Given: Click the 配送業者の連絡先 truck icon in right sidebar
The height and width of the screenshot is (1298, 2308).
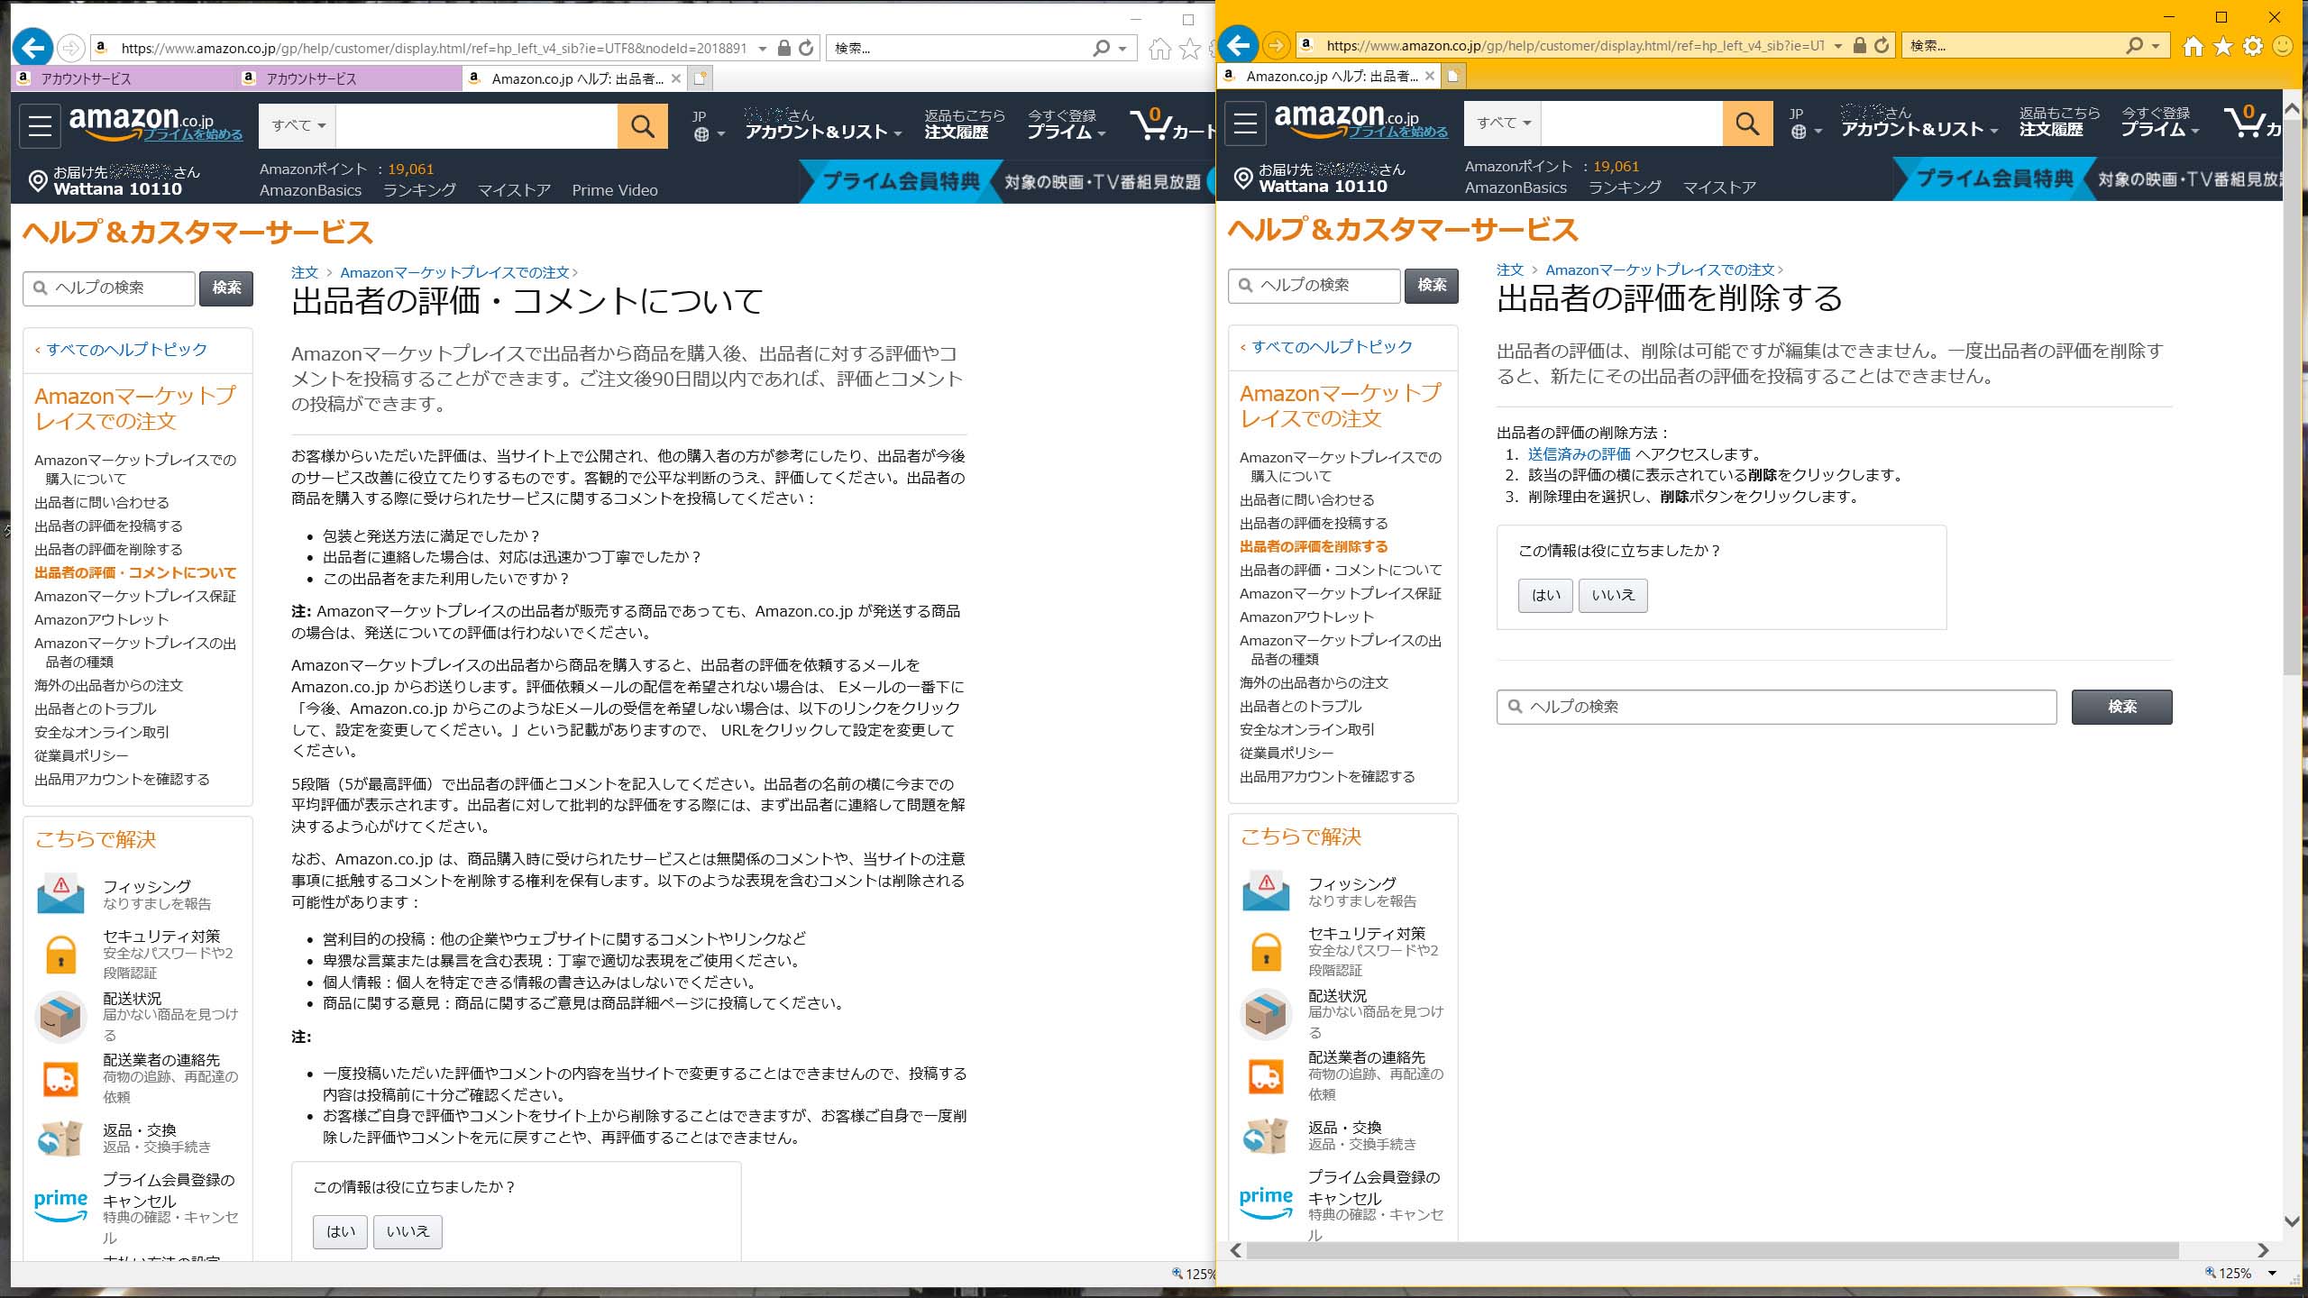Looking at the screenshot, I should 1266,1075.
